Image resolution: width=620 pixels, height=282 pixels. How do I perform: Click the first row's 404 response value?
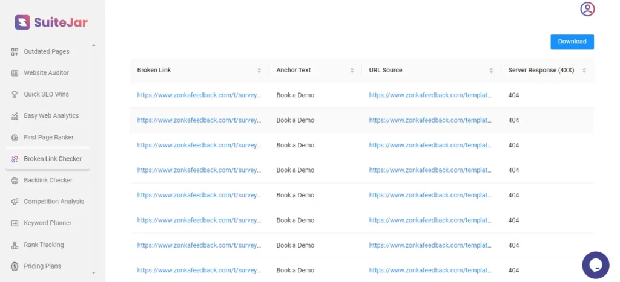pyautogui.click(x=513, y=95)
